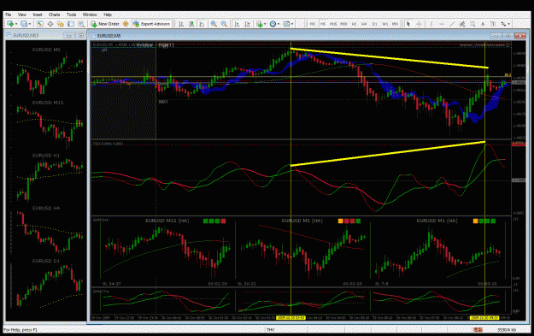This screenshot has width=534, height=336.
Task: Select the horizontal line tool
Action: (x=442, y=24)
